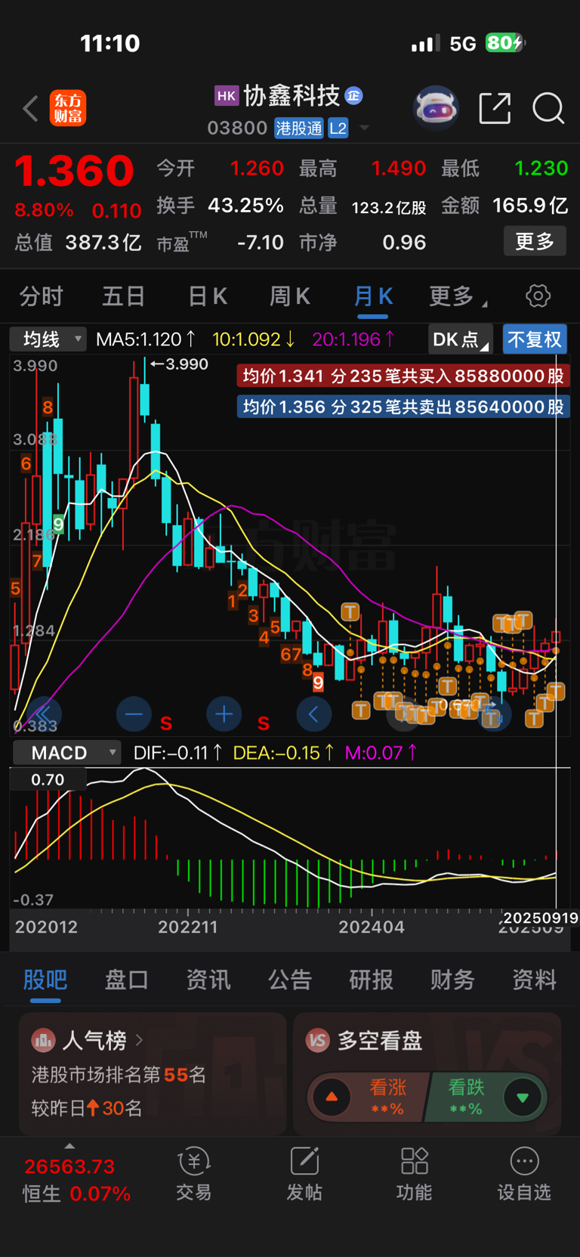The image size is (580, 1257).
Task: Open 财务 tab
Action: click(453, 980)
